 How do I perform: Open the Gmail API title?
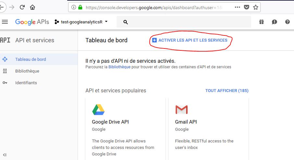(x=186, y=122)
